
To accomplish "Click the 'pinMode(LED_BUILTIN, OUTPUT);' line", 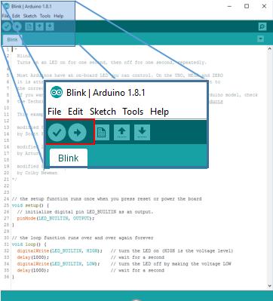I will (x=56, y=218).
